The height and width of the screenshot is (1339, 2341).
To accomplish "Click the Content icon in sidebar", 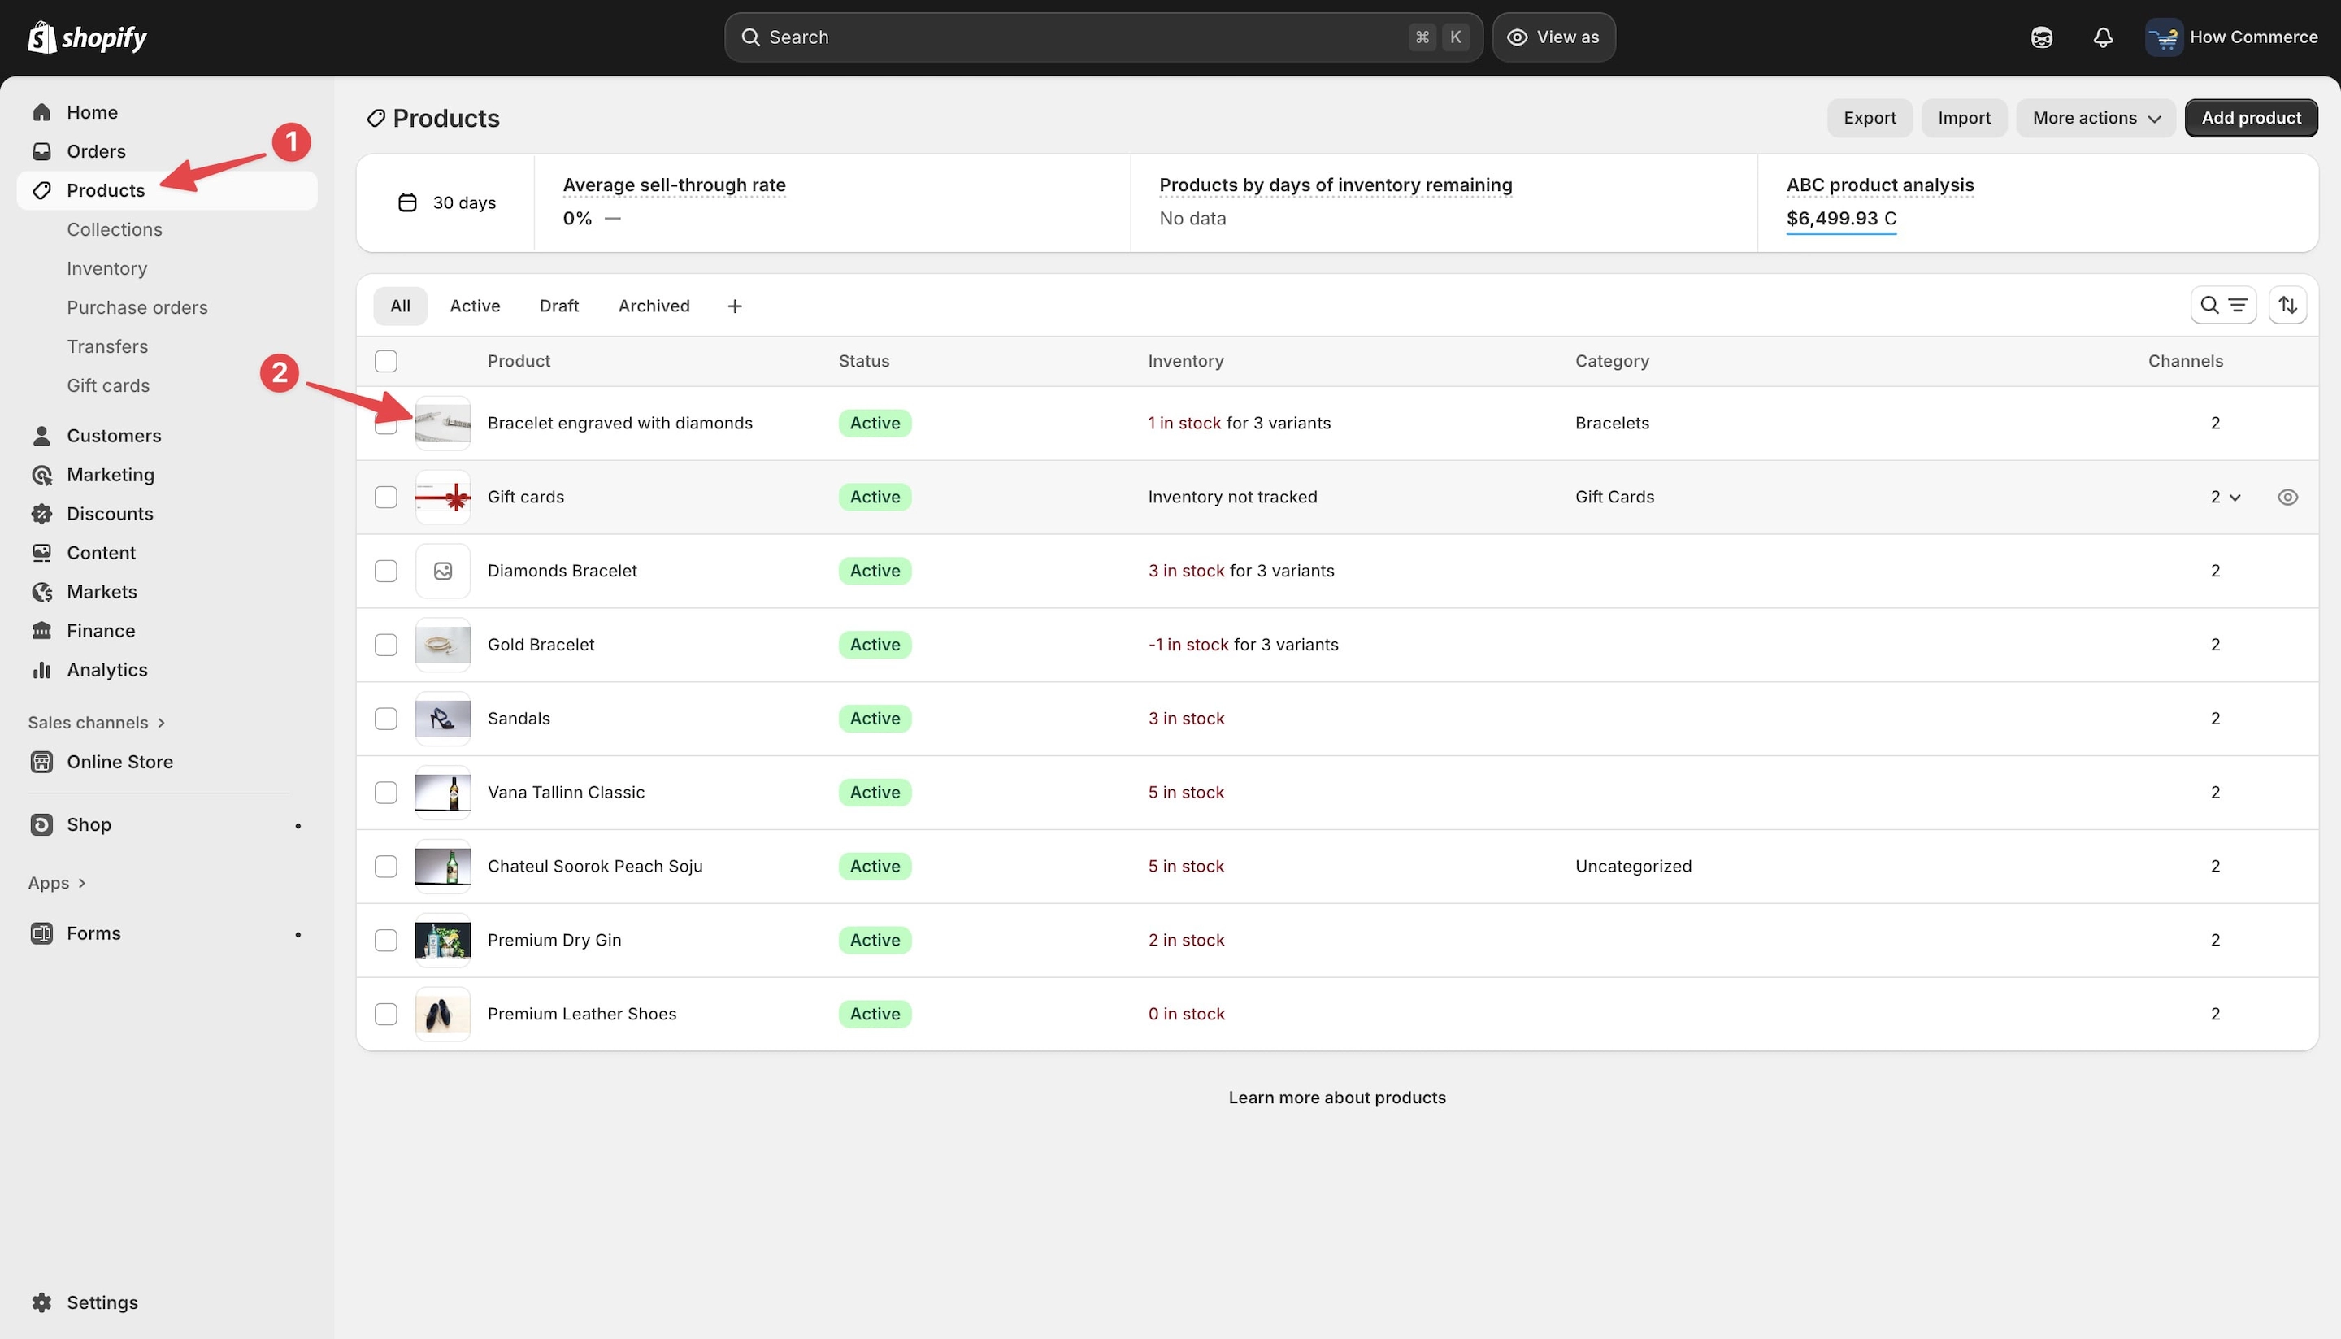I will [x=41, y=553].
